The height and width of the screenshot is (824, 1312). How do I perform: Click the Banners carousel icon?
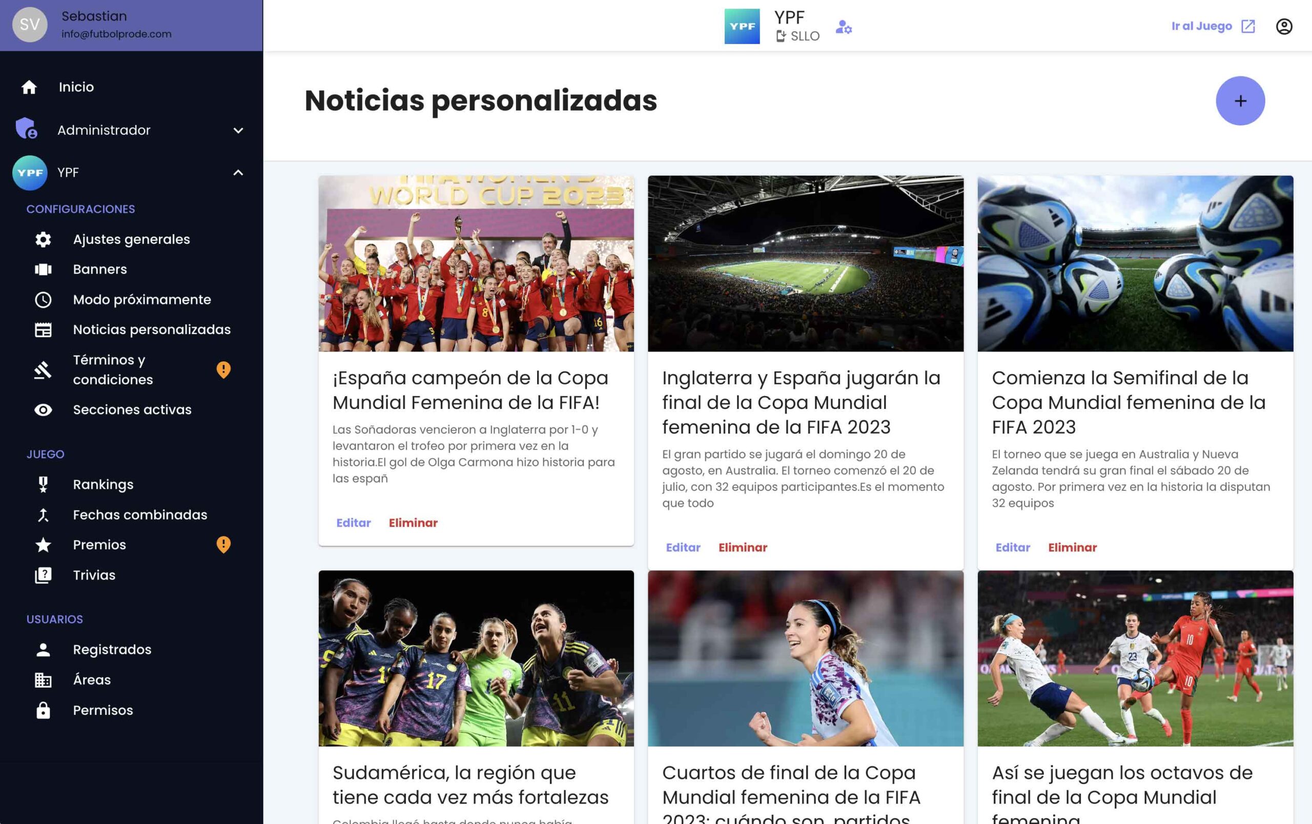click(43, 269)
